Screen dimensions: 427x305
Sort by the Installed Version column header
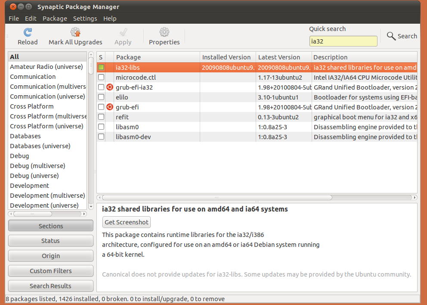(228, 57)
